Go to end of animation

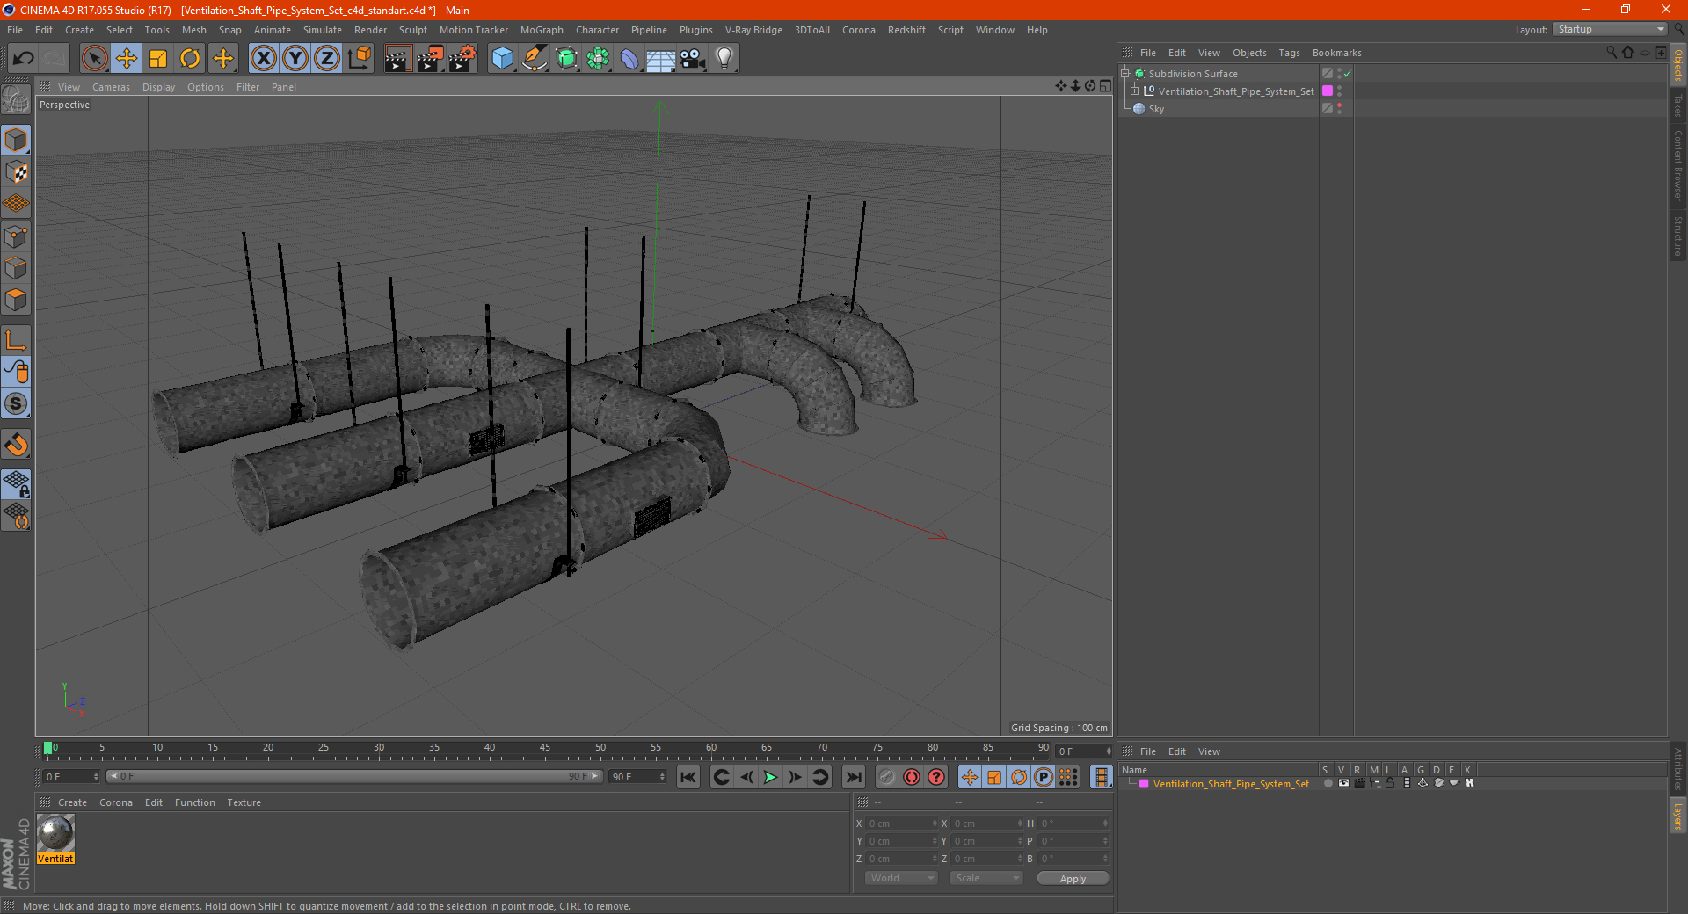(854, 777)
